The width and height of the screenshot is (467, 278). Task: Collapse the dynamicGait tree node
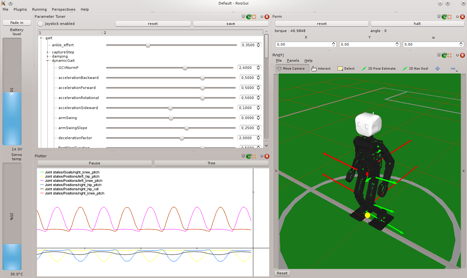click(47, 61)
